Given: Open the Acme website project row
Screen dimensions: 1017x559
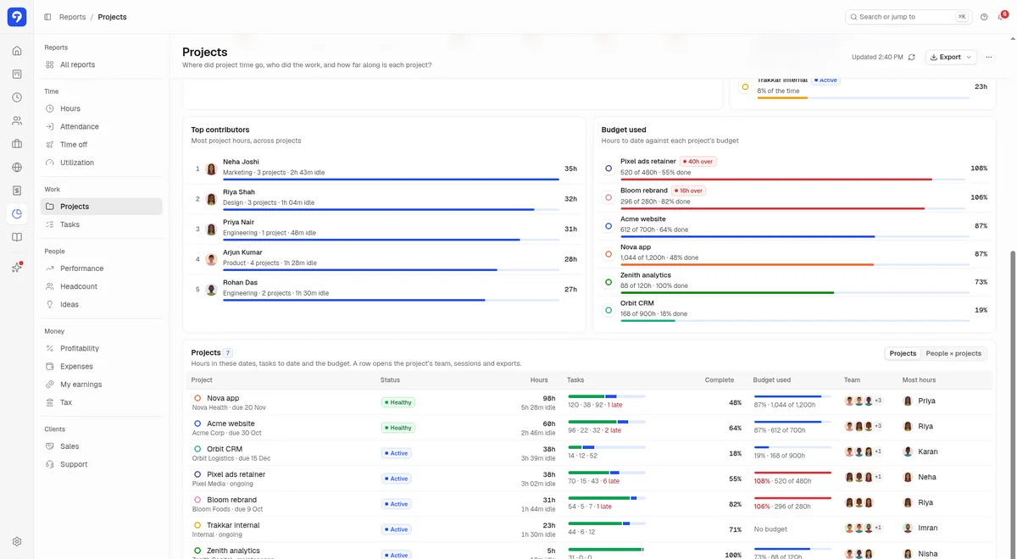Looking at the screenshot, I should 589,428.
